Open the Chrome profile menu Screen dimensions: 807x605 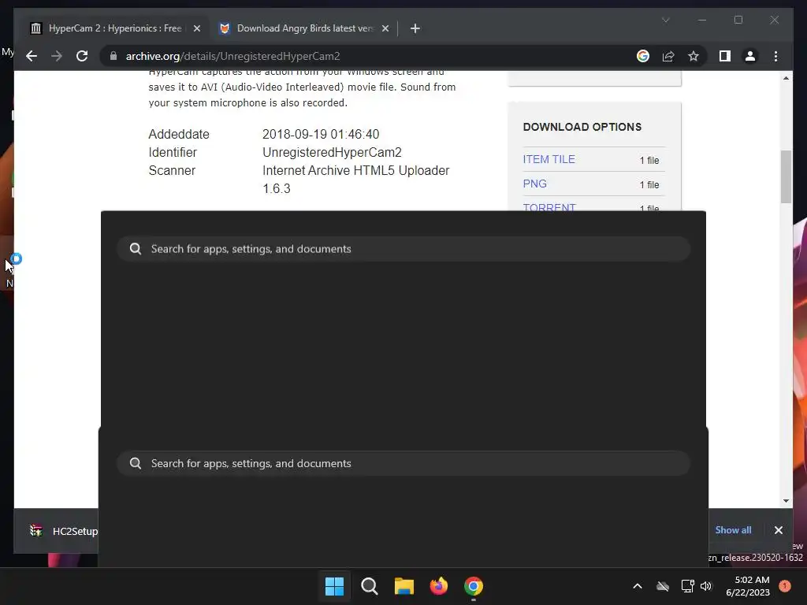pos(750,56)
